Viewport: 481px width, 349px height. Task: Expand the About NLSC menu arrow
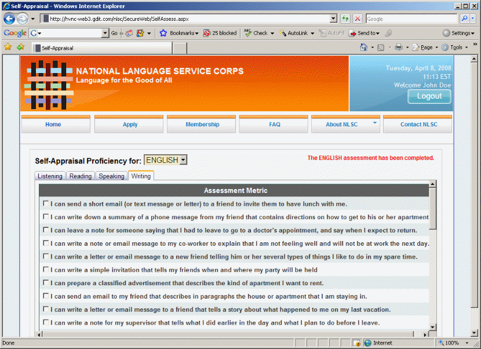374,123
